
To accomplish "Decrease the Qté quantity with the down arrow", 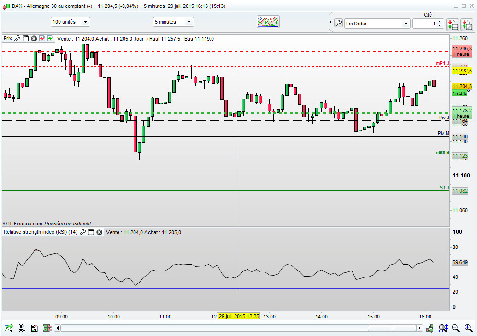I will 439,25.
